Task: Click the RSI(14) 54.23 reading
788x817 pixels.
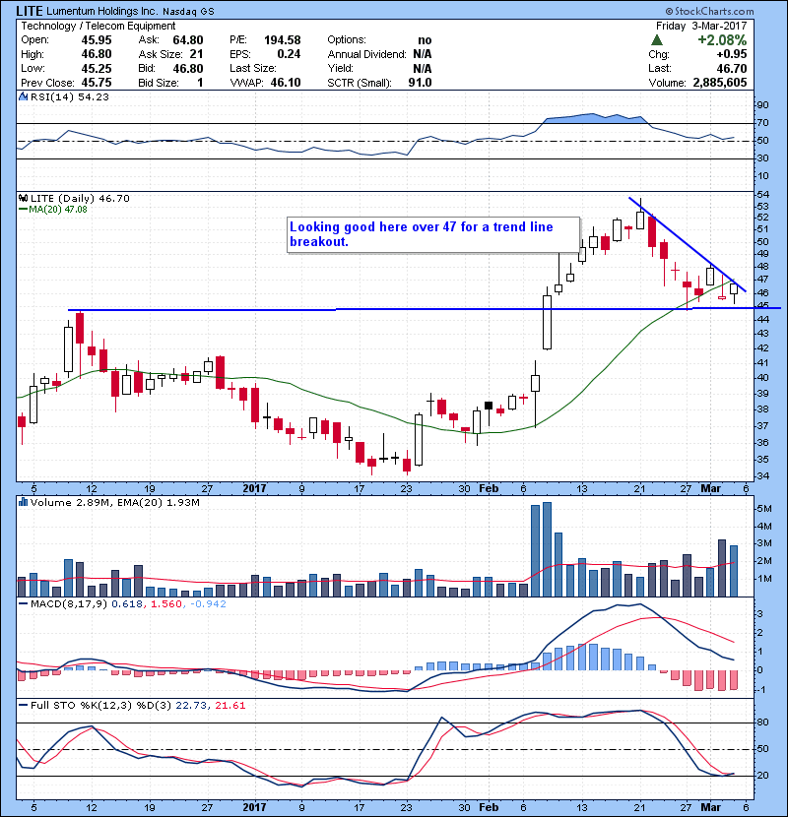Action: pos(70,96)
